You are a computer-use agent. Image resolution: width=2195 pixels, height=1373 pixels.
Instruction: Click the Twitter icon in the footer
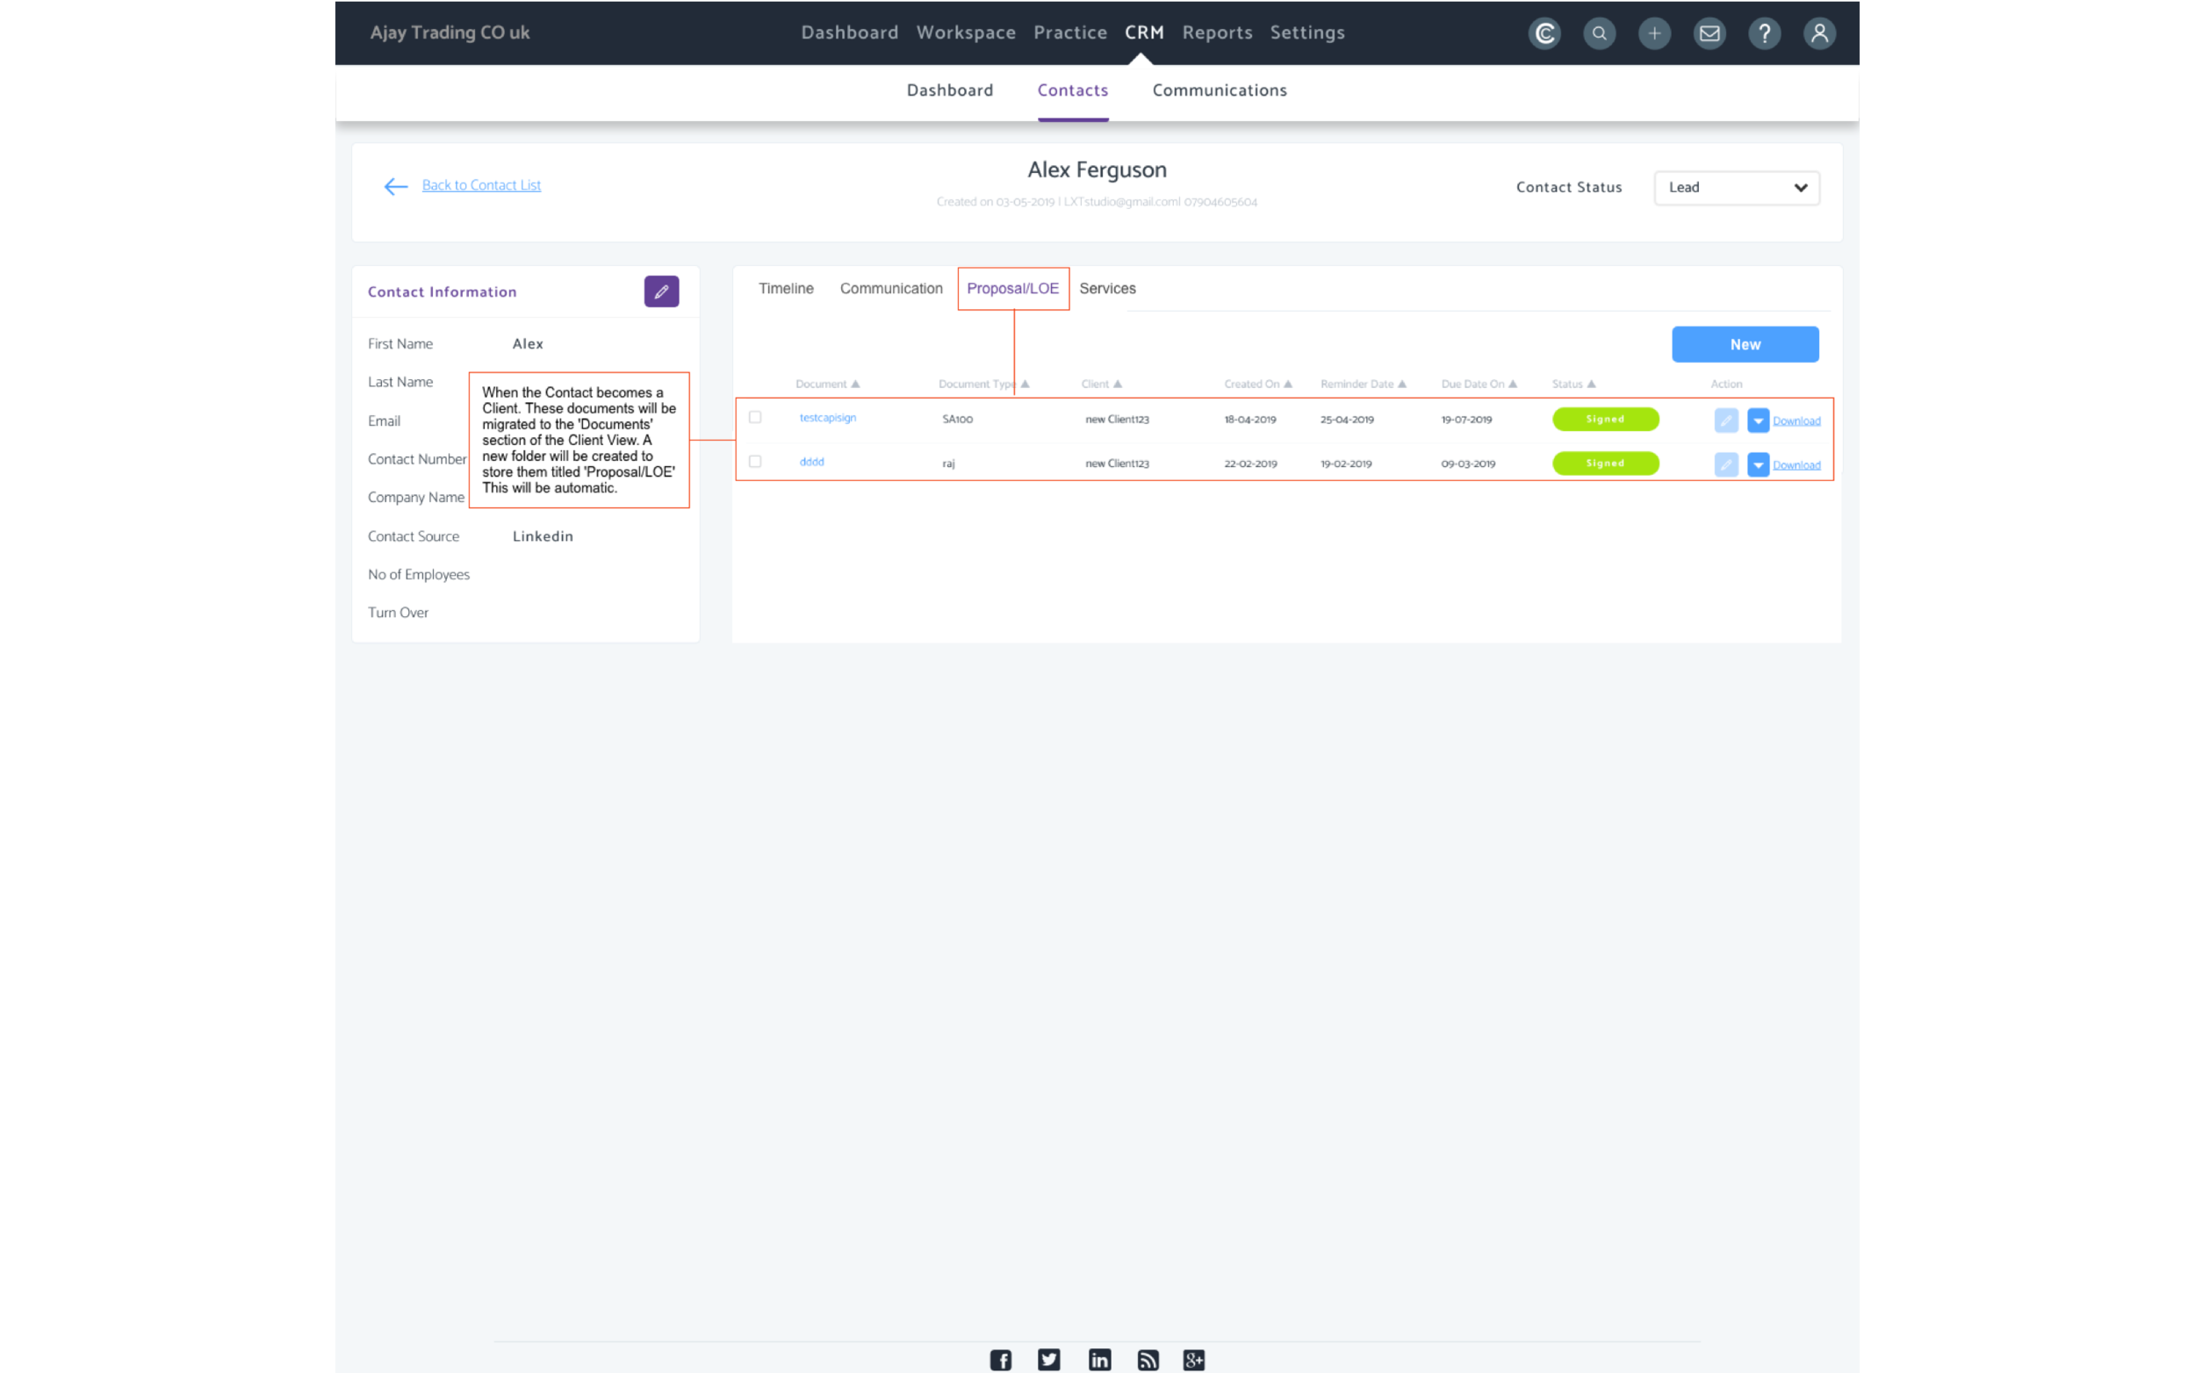coord(1049,1359)
